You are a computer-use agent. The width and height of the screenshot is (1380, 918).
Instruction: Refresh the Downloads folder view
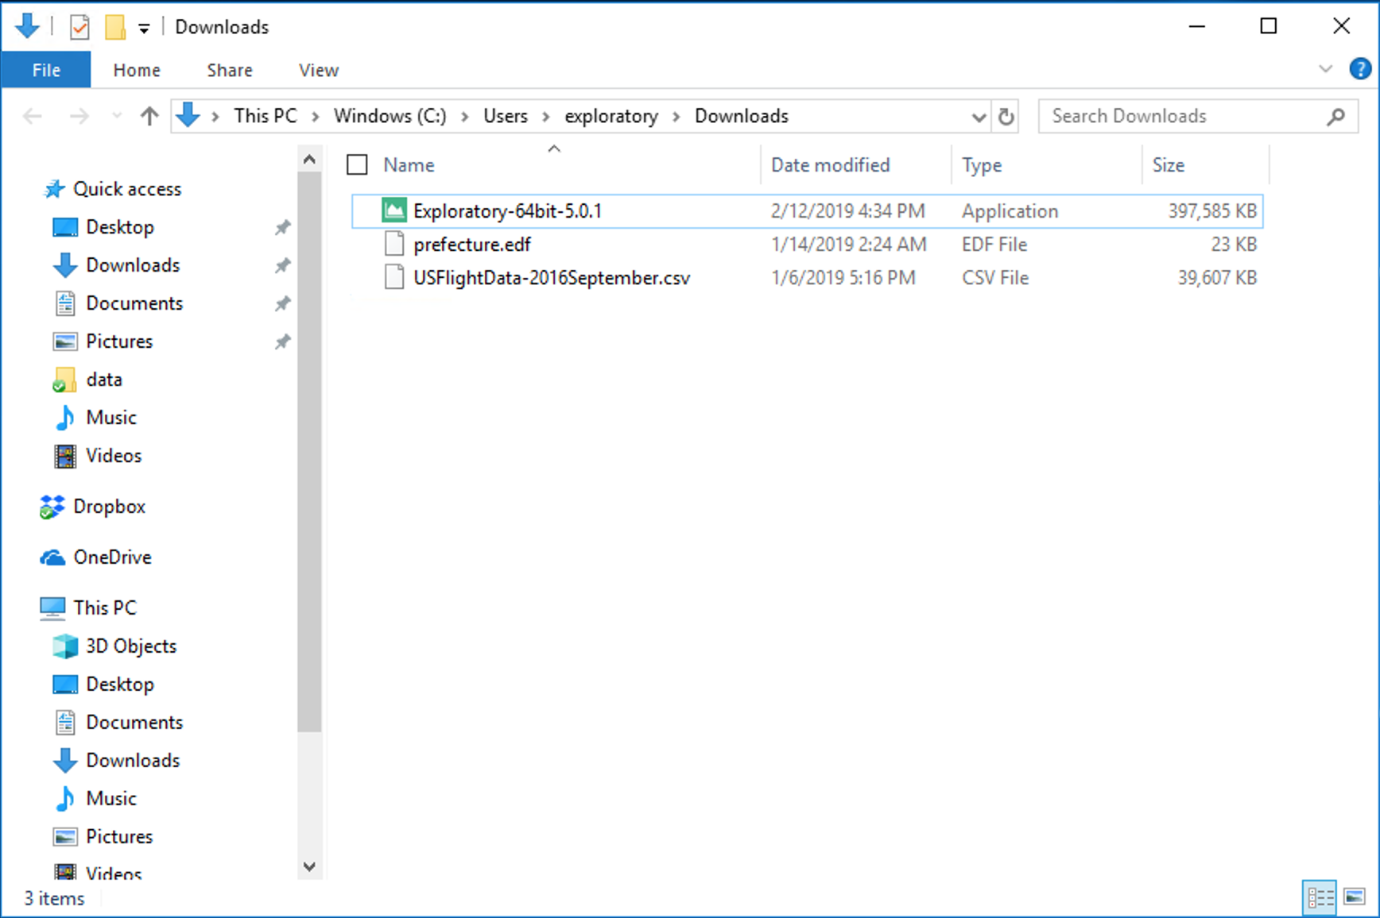click(1006, 117)
